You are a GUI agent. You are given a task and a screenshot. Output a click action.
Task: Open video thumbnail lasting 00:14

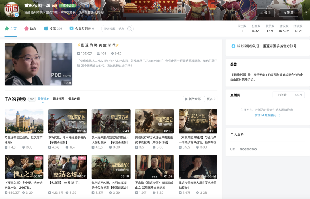pyautogui.click(x=198, y=167)
